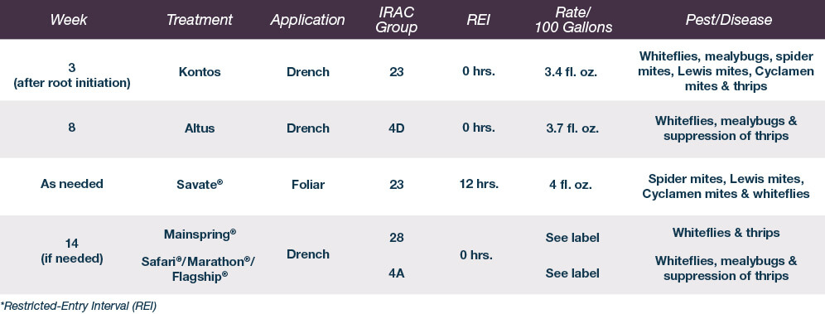Click the Application column header
The image size is (825, 314).
coord(308,21)
